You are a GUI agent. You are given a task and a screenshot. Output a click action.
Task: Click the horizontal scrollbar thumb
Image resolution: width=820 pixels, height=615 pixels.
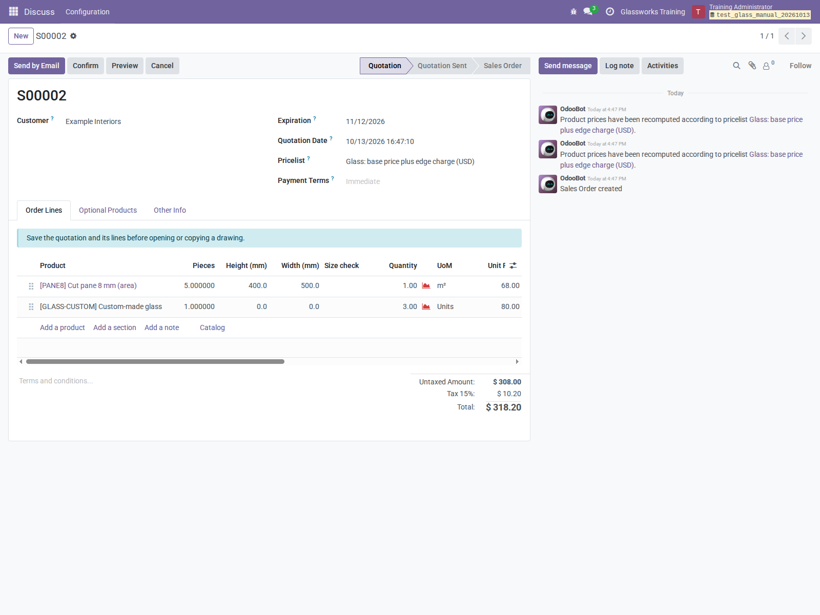155,361
